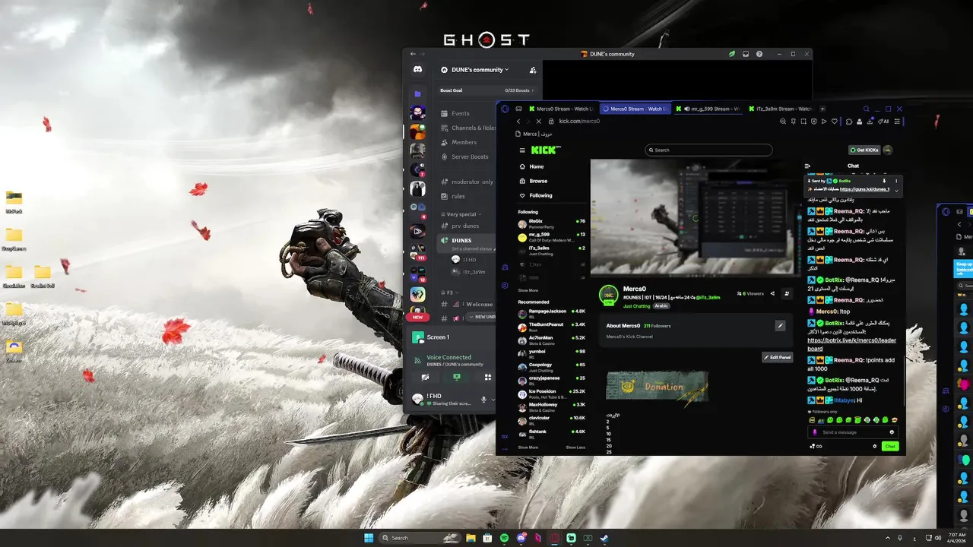The width and height of the screenshot is (973, 547).
Task: Open the zoom magnifier icon in Opera toolbar
Action: (783, 121)
